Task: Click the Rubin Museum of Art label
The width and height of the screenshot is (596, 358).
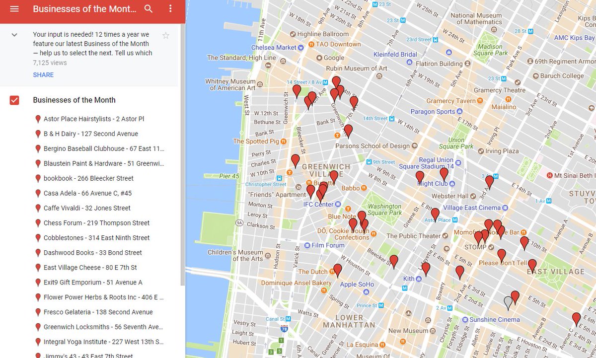Action: click(357, 69)
